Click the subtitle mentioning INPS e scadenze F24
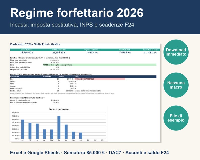 (x=72, y=25)
